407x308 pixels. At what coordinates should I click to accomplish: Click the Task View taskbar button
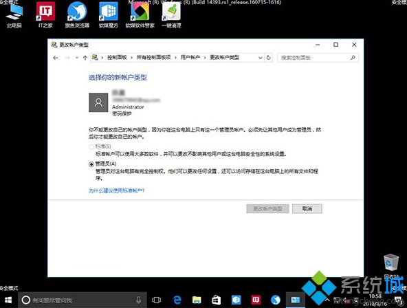click(x=157, y=300)
